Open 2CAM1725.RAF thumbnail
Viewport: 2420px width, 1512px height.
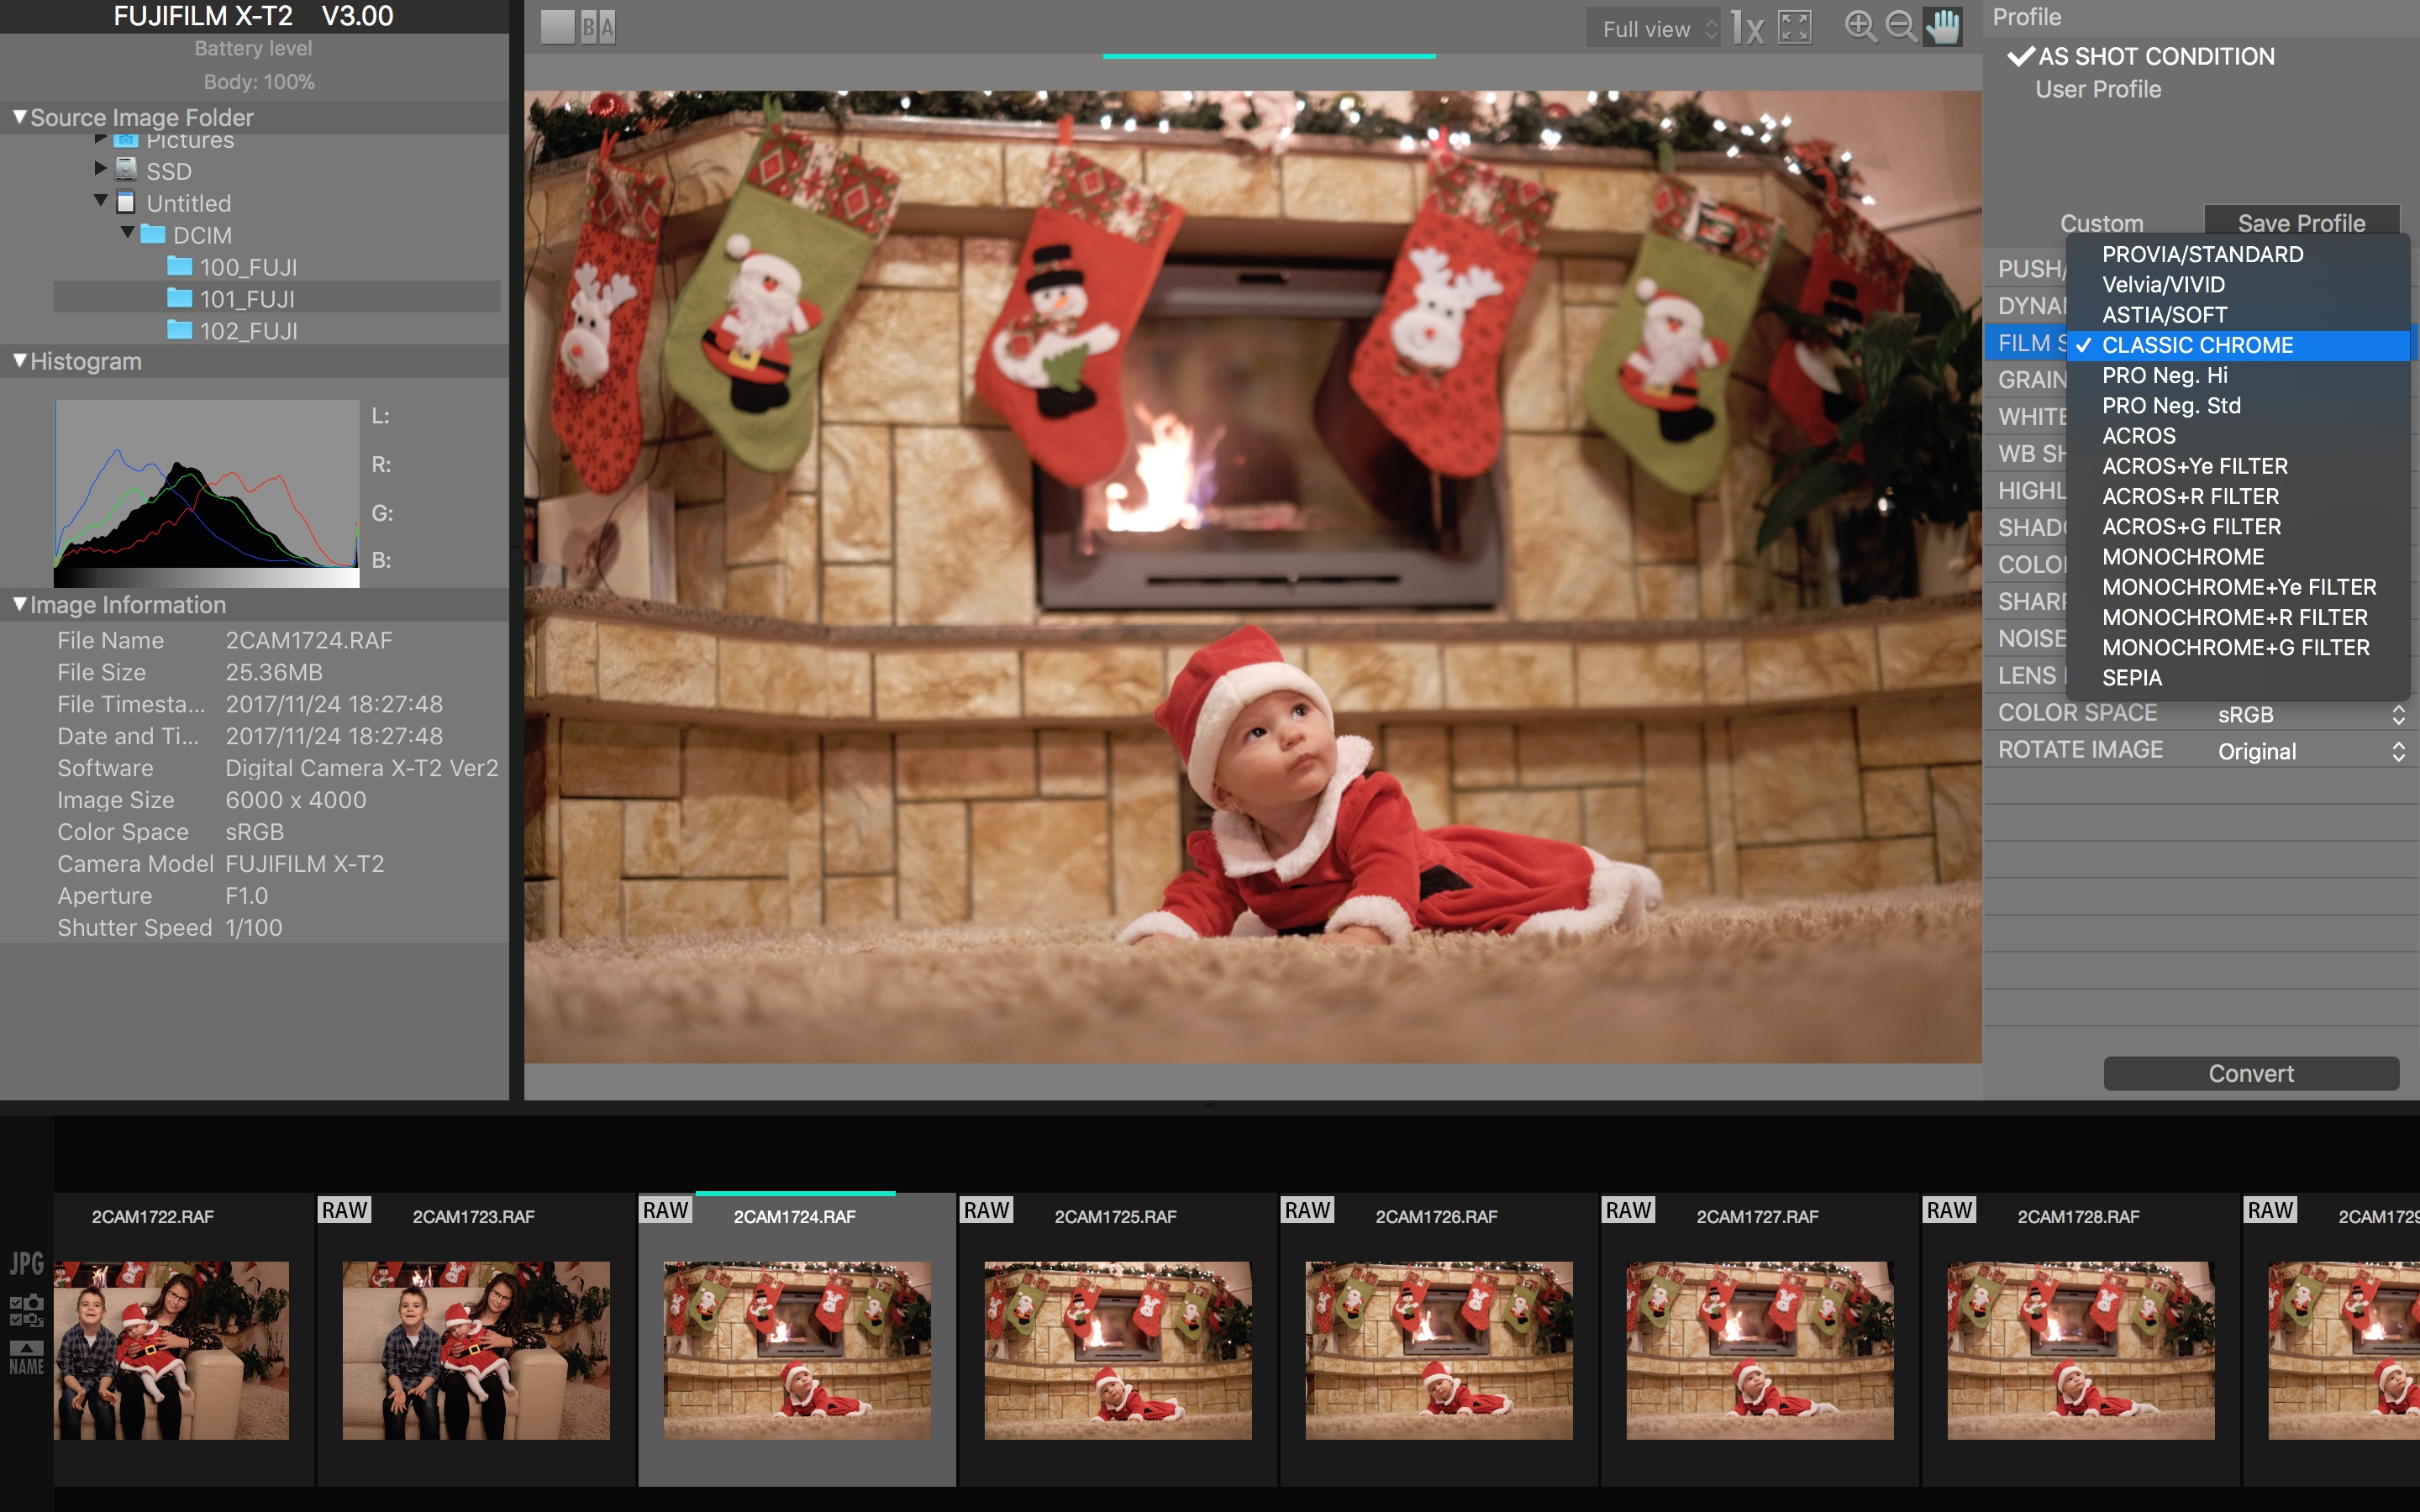pos(1118,1350)
